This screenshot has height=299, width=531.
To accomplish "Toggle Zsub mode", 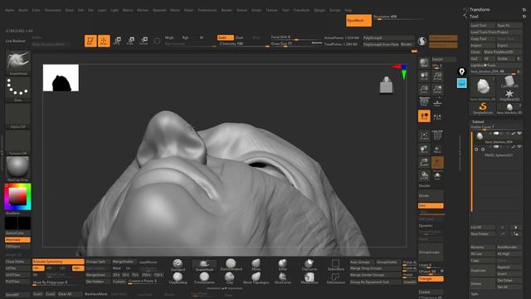I will 240,37.
